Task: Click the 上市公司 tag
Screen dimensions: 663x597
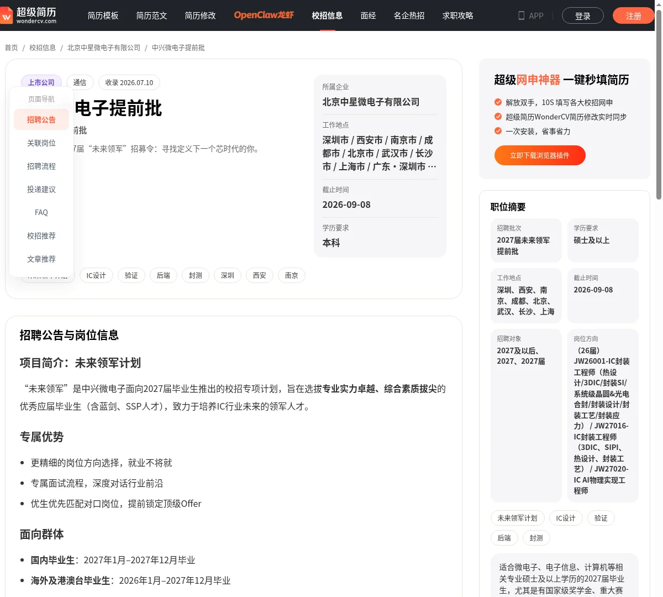Action: click(x=41, y=82)
